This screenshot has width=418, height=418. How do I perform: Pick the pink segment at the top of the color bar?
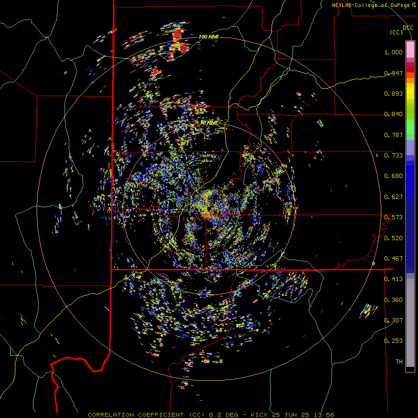point(410,49)
